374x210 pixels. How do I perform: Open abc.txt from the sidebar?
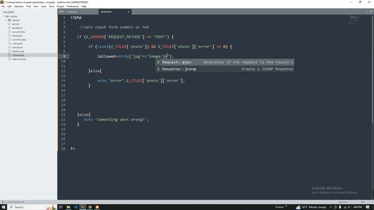[16, 24]
